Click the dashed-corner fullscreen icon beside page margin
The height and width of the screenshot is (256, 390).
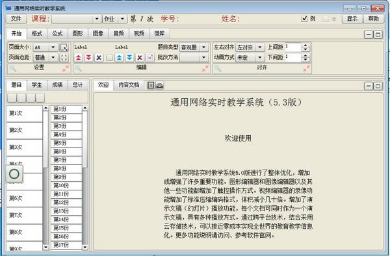click(x=64, y=58)
